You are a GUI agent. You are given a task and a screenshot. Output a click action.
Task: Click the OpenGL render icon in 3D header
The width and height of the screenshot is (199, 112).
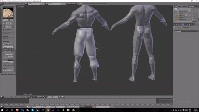pyautogui.click(x=62, y=97)
